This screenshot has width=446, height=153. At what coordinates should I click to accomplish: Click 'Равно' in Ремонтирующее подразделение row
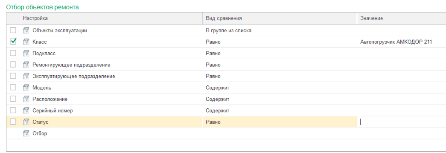[213, 65]
